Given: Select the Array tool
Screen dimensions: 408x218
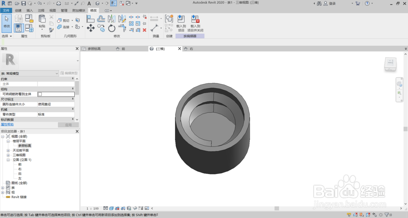Looking at the screenshot, I should 131,24.
